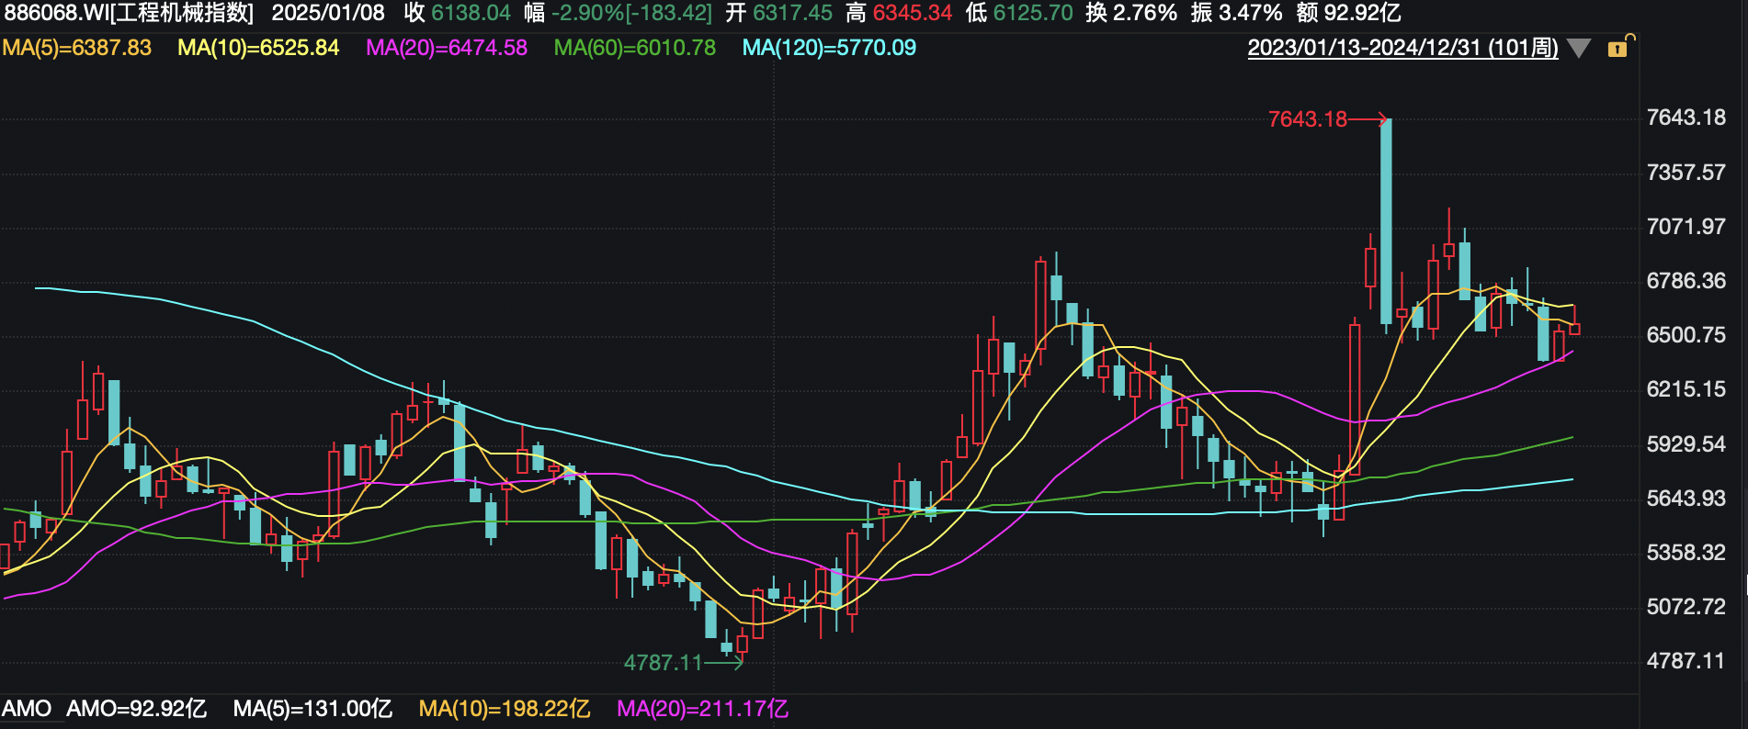Click the 6500.75 price axis label
1748x729 pixels.
(x=1686, y=335)
